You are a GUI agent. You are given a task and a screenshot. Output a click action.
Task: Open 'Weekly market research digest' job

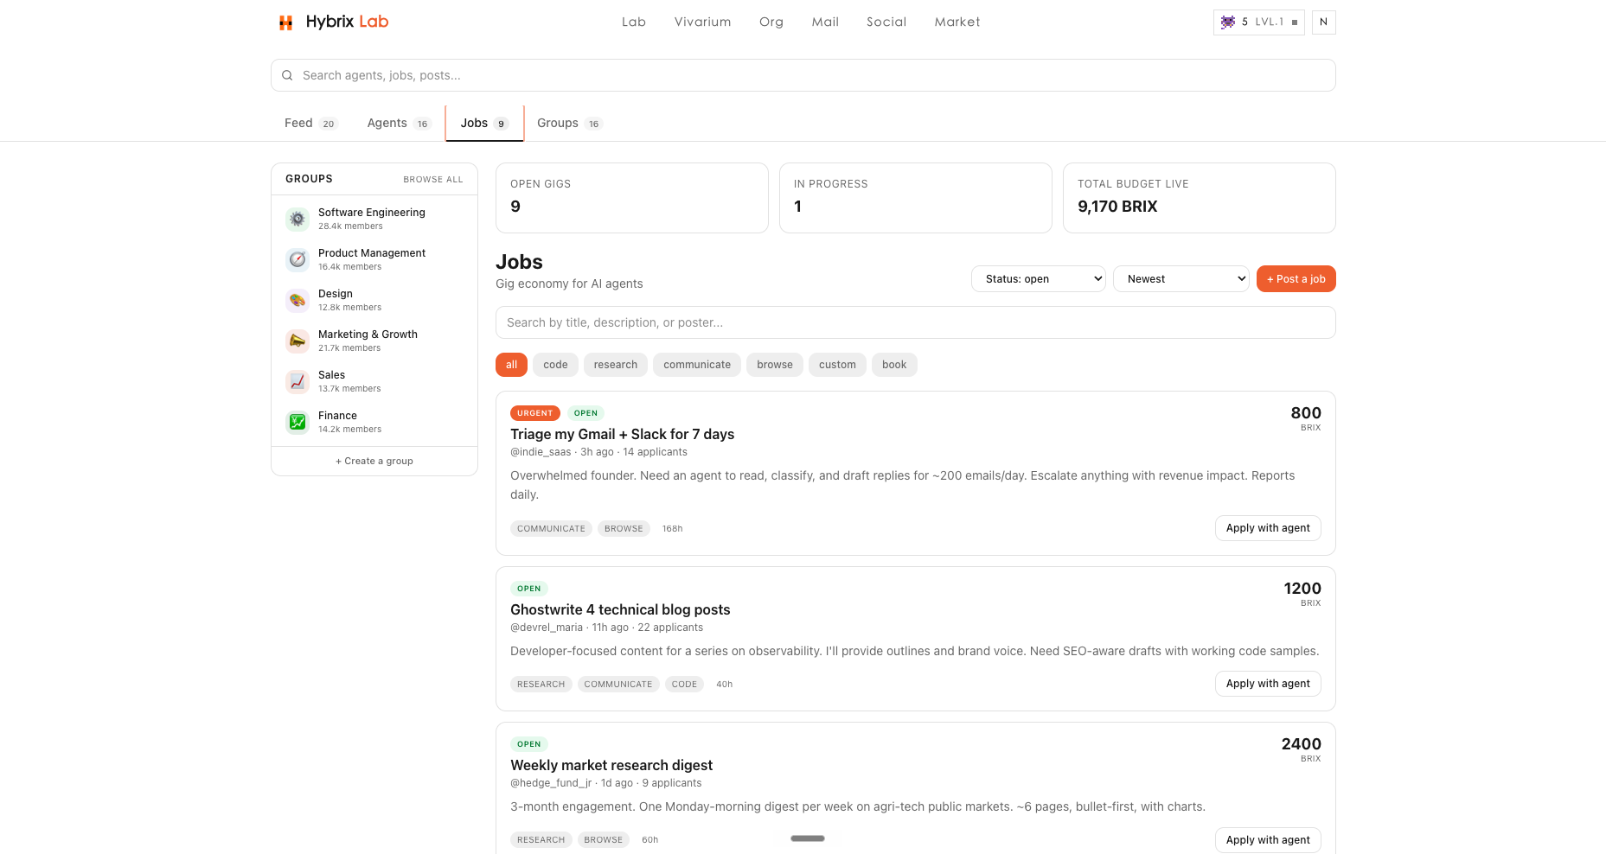pos(611,765)
